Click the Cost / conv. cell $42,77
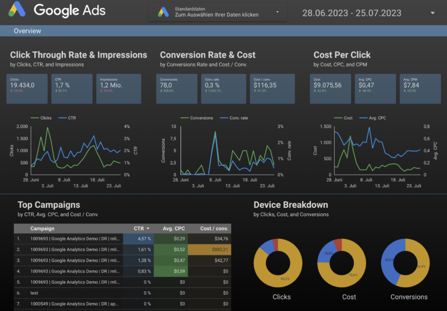Viewport: 447px width, 311px height. 210,260
